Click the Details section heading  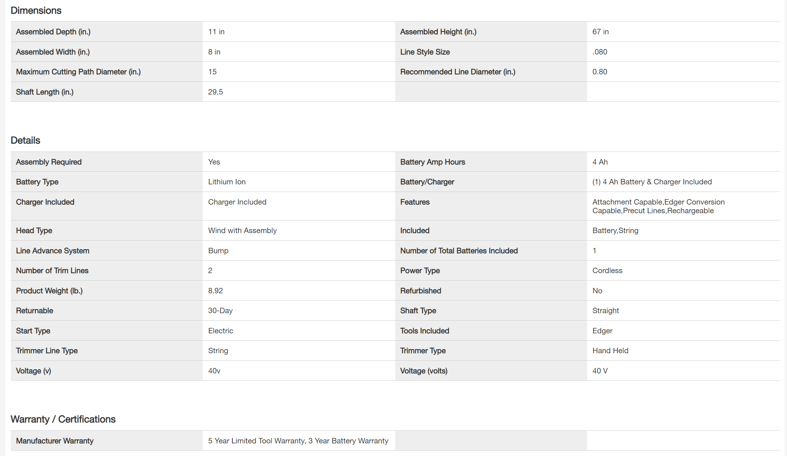(x=25, y=140)
